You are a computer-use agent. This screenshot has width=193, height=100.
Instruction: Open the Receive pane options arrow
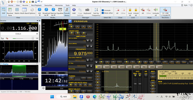(37, 21)
